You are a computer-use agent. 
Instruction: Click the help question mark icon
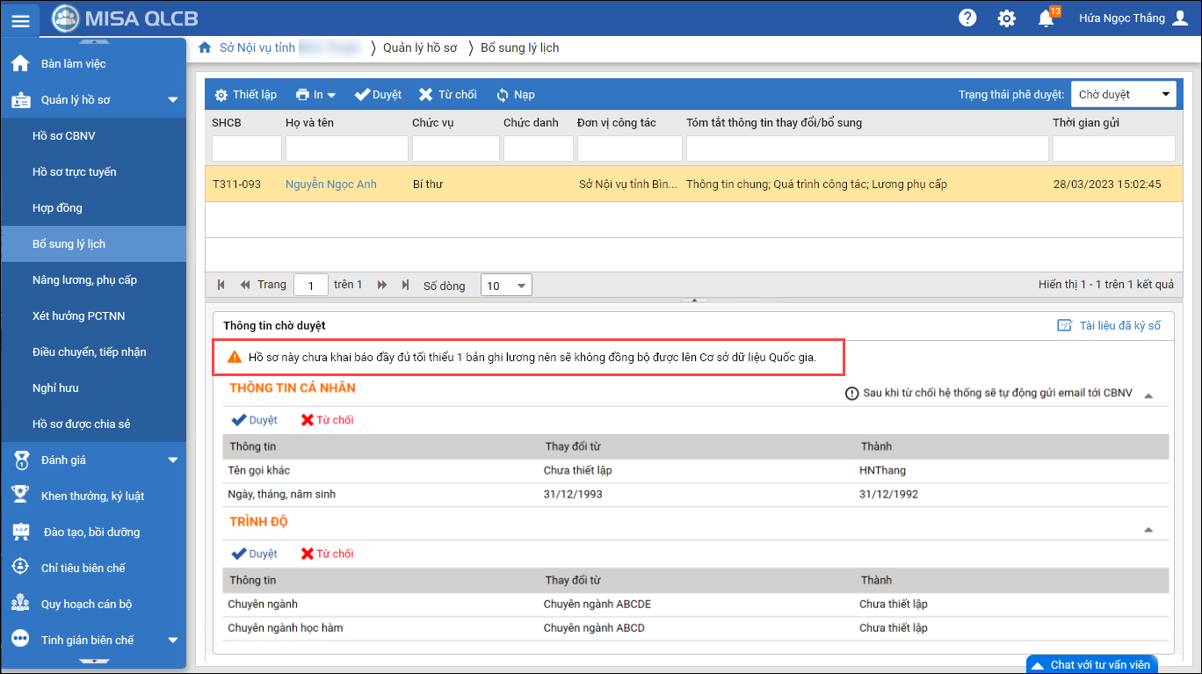[967, 18]
